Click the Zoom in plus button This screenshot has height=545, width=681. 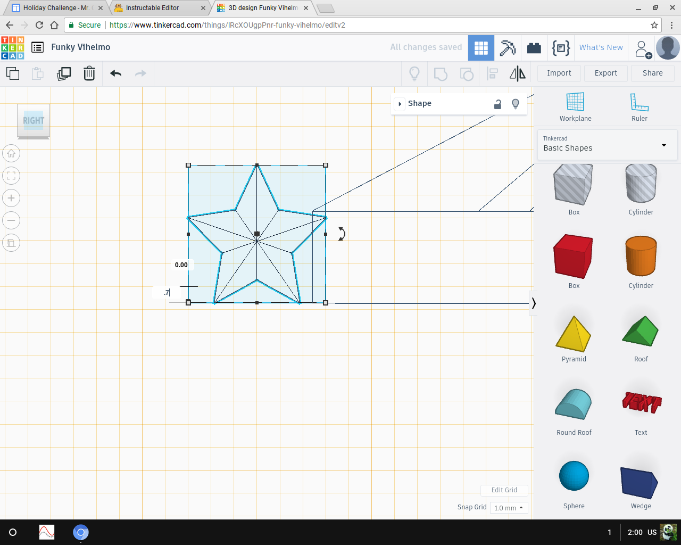11,199
